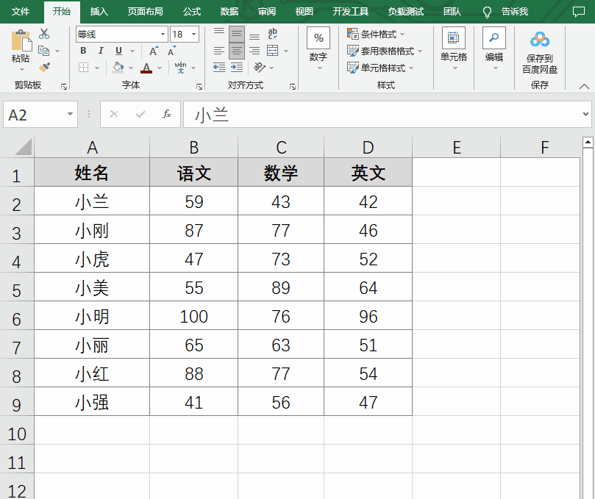Select cell containing 100 for 小明
This screenshot has height=499, width=595.
tap(194, 315)
